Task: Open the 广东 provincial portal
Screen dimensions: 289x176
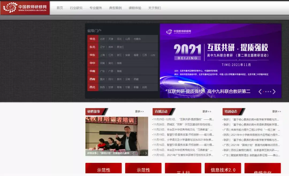Action: coord(102,71)
